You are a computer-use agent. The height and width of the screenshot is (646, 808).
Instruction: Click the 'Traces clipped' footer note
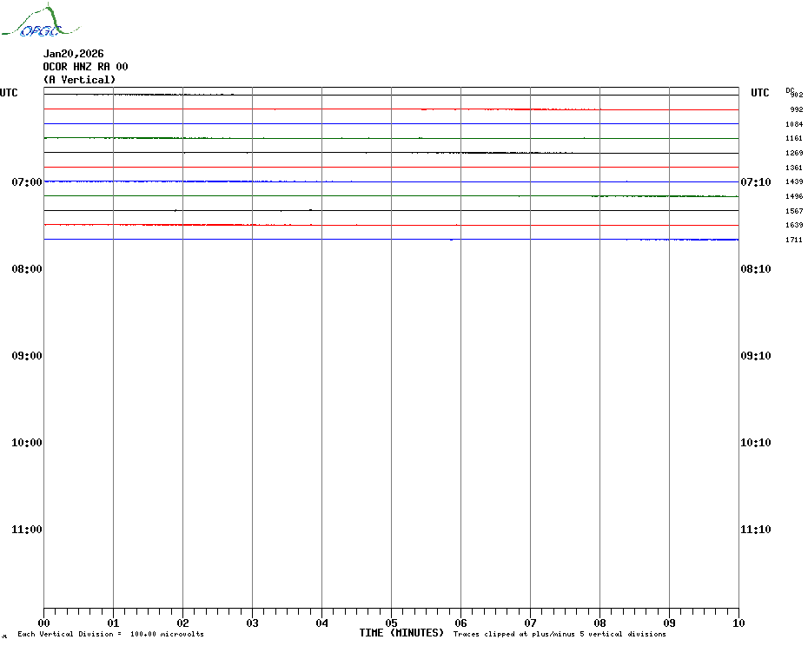[560, 635]
